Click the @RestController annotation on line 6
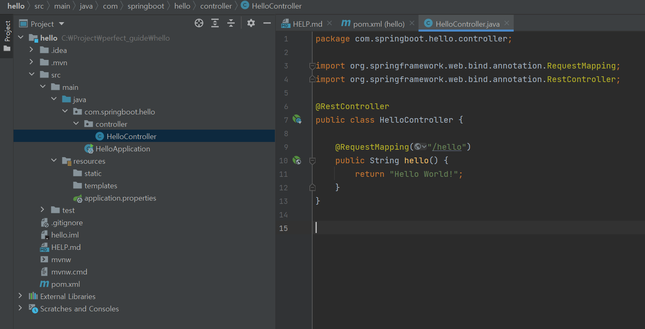This screenshot has height=329, width=645. click(x=352, y=106)
